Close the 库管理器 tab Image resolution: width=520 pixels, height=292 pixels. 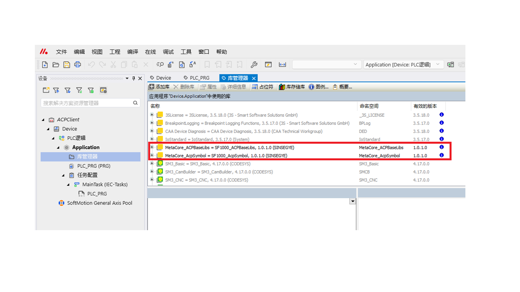point(254,78)
